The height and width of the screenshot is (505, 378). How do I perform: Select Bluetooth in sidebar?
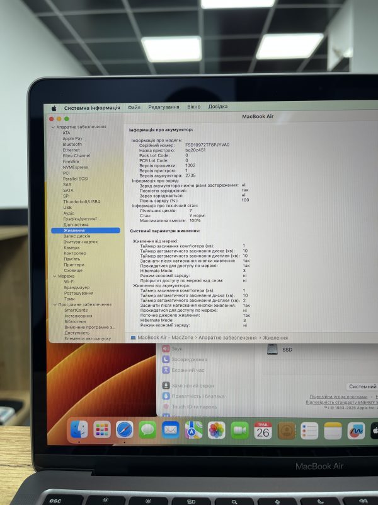(72, 145)
